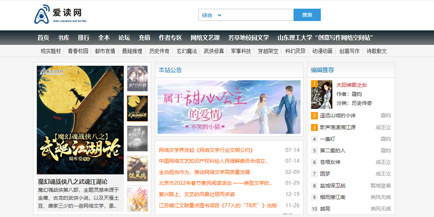
Task: Click the 编辑推荐 section heading
Action: (322, 70)
